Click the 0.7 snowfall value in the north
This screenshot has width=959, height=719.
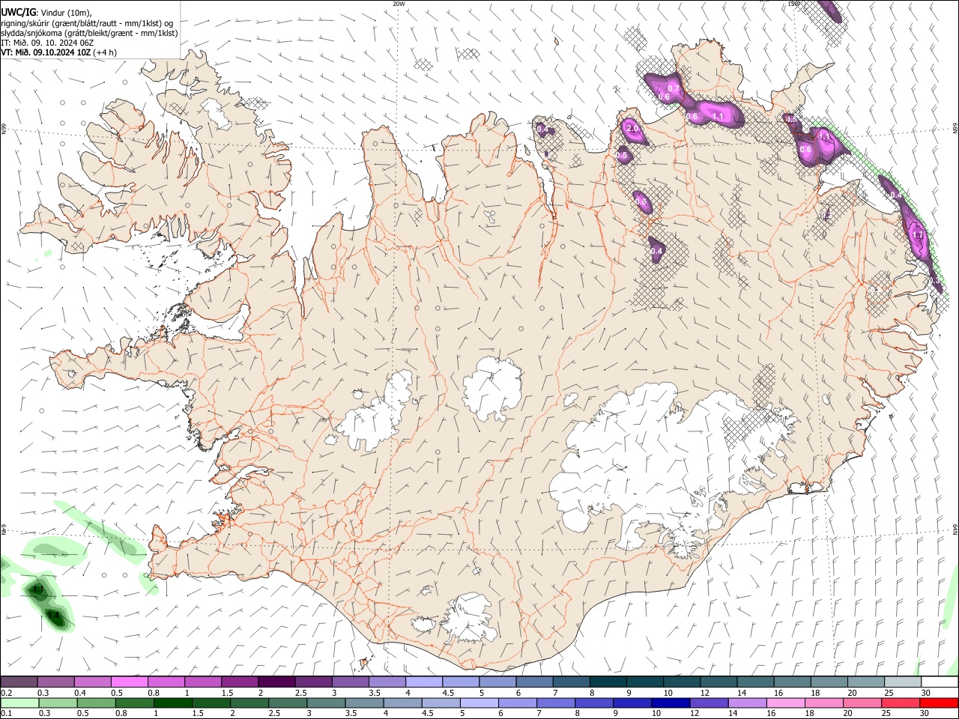coord(674,88)
